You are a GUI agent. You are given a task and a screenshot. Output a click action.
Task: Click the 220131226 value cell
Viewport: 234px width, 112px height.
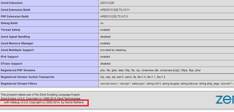click(107, 3)
